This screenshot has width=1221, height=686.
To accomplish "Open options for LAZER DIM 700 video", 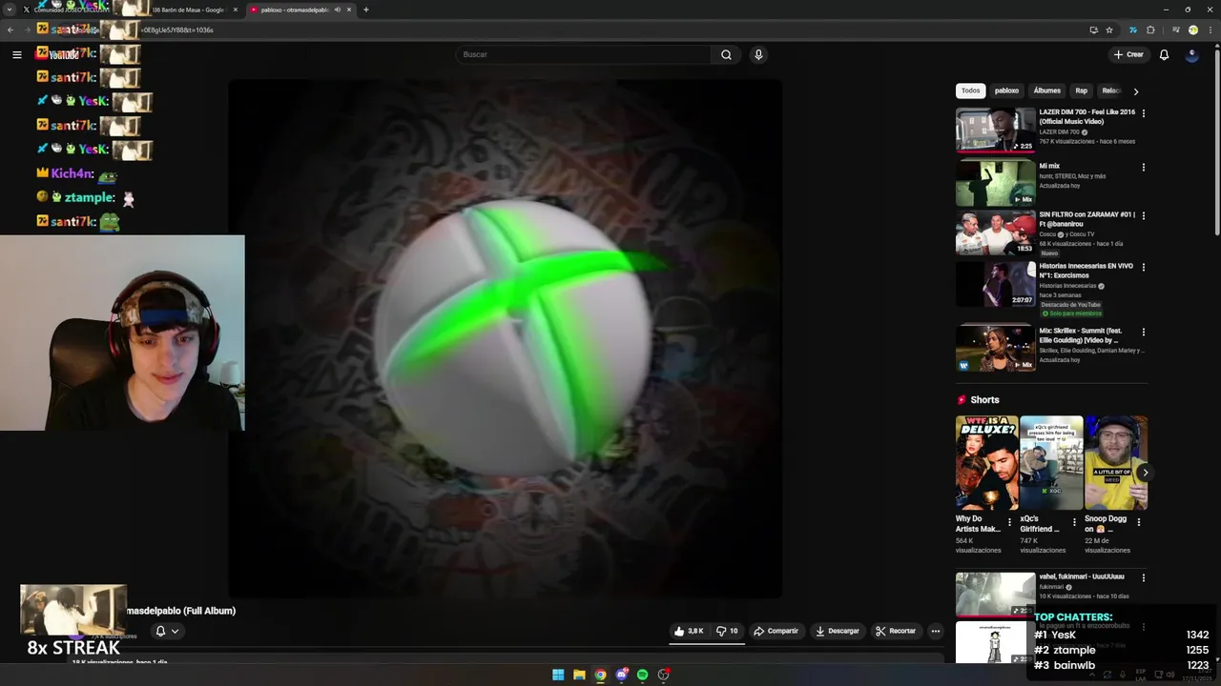I will coord(1143,113).
